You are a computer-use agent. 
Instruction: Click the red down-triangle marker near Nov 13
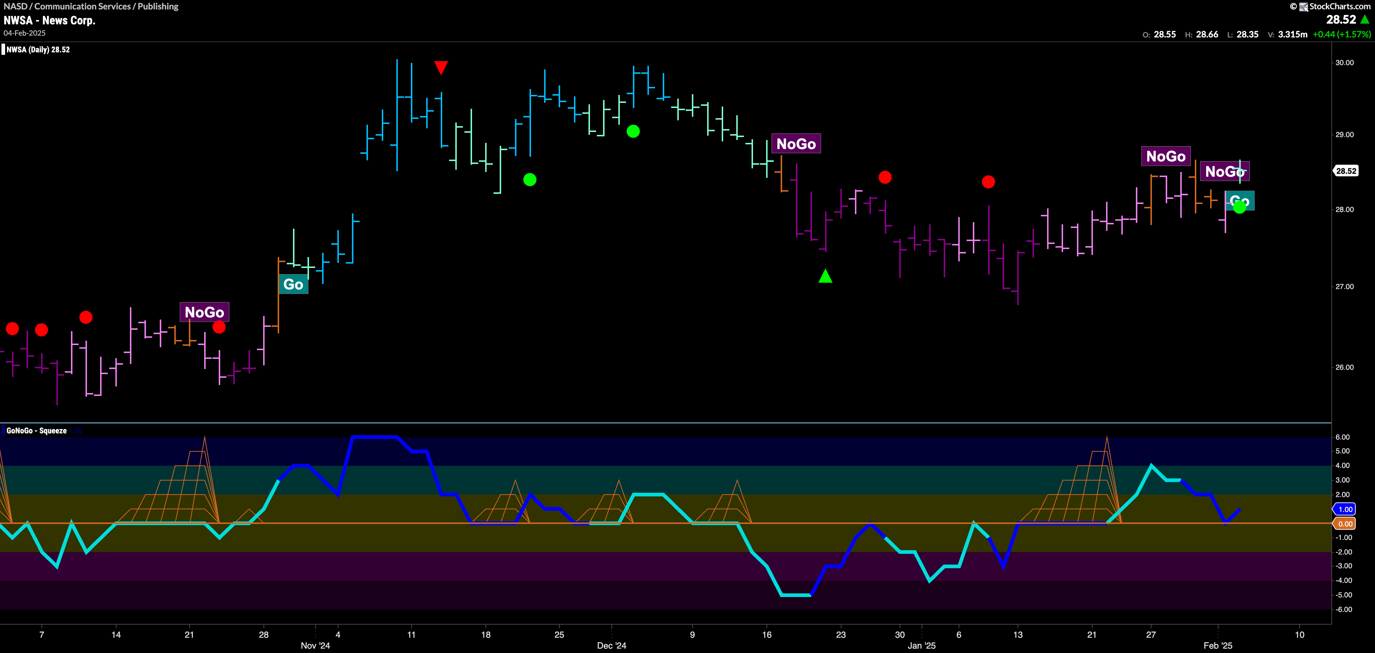click(441, 68)
